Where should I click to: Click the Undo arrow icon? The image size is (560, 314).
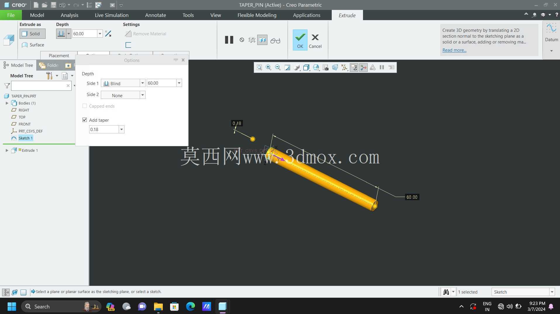point(62,5)
